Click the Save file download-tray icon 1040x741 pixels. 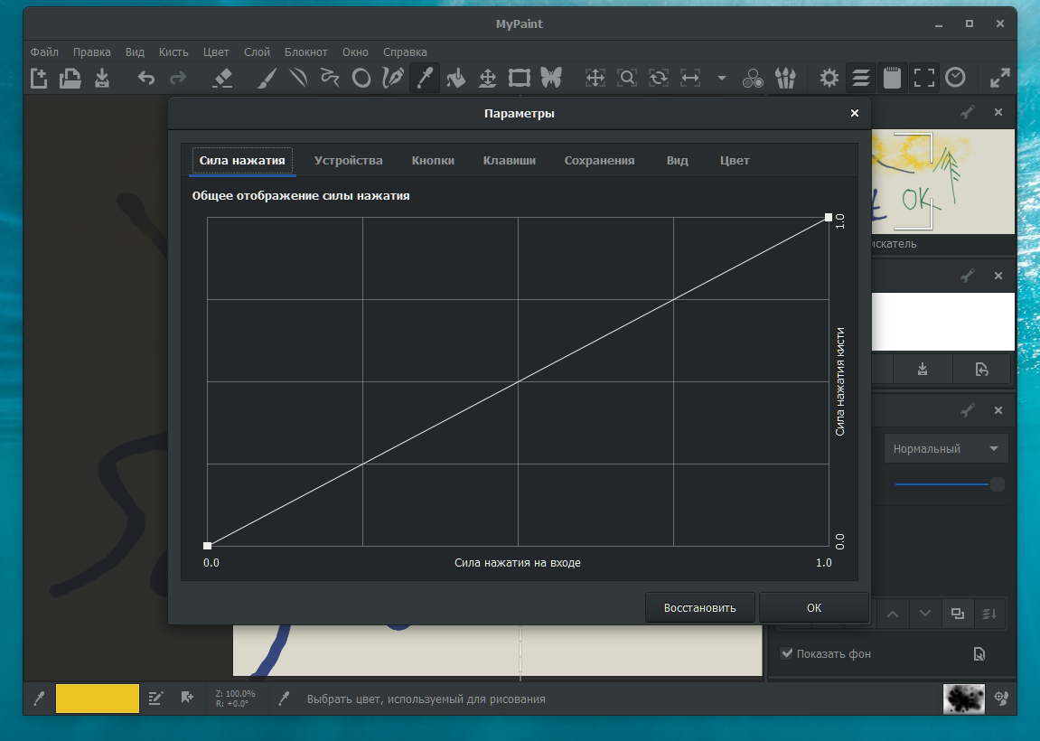tap(101, 79)
